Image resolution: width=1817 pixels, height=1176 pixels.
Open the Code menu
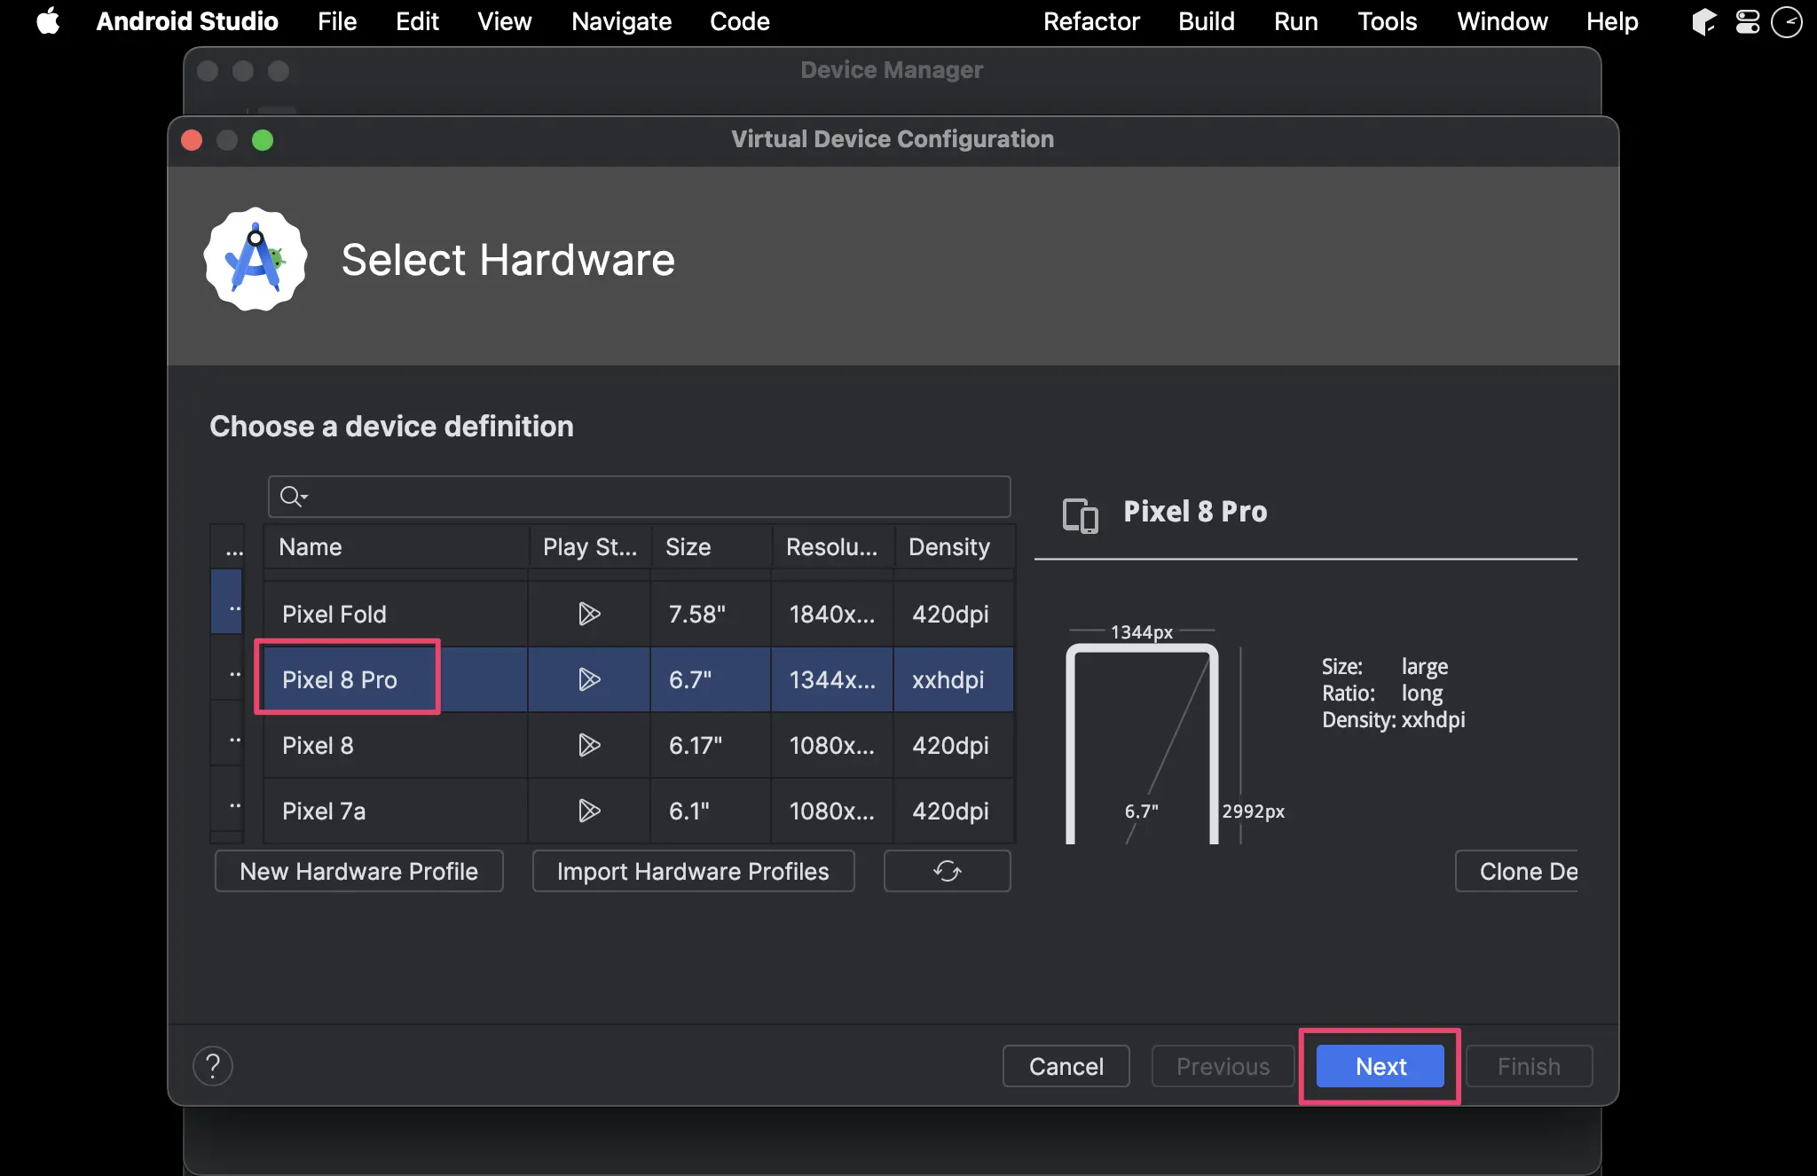(x=739, y=21)
